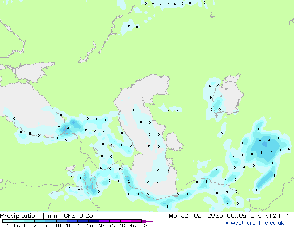Click the legend arrow tip above 50
This screenshot has width=294, height=227.
pos(147,221)
